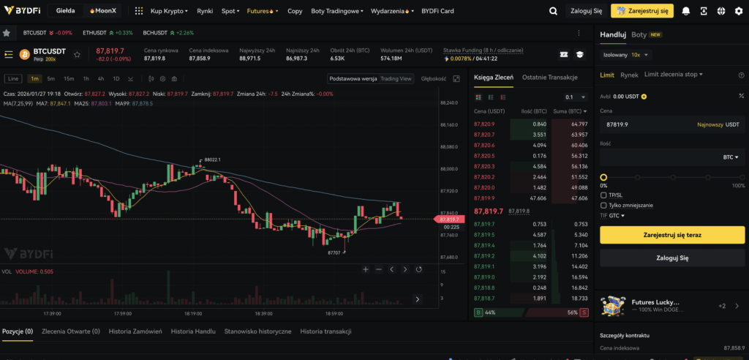Open the notifications bell
The image size is (749, 360).
point(685,12)
